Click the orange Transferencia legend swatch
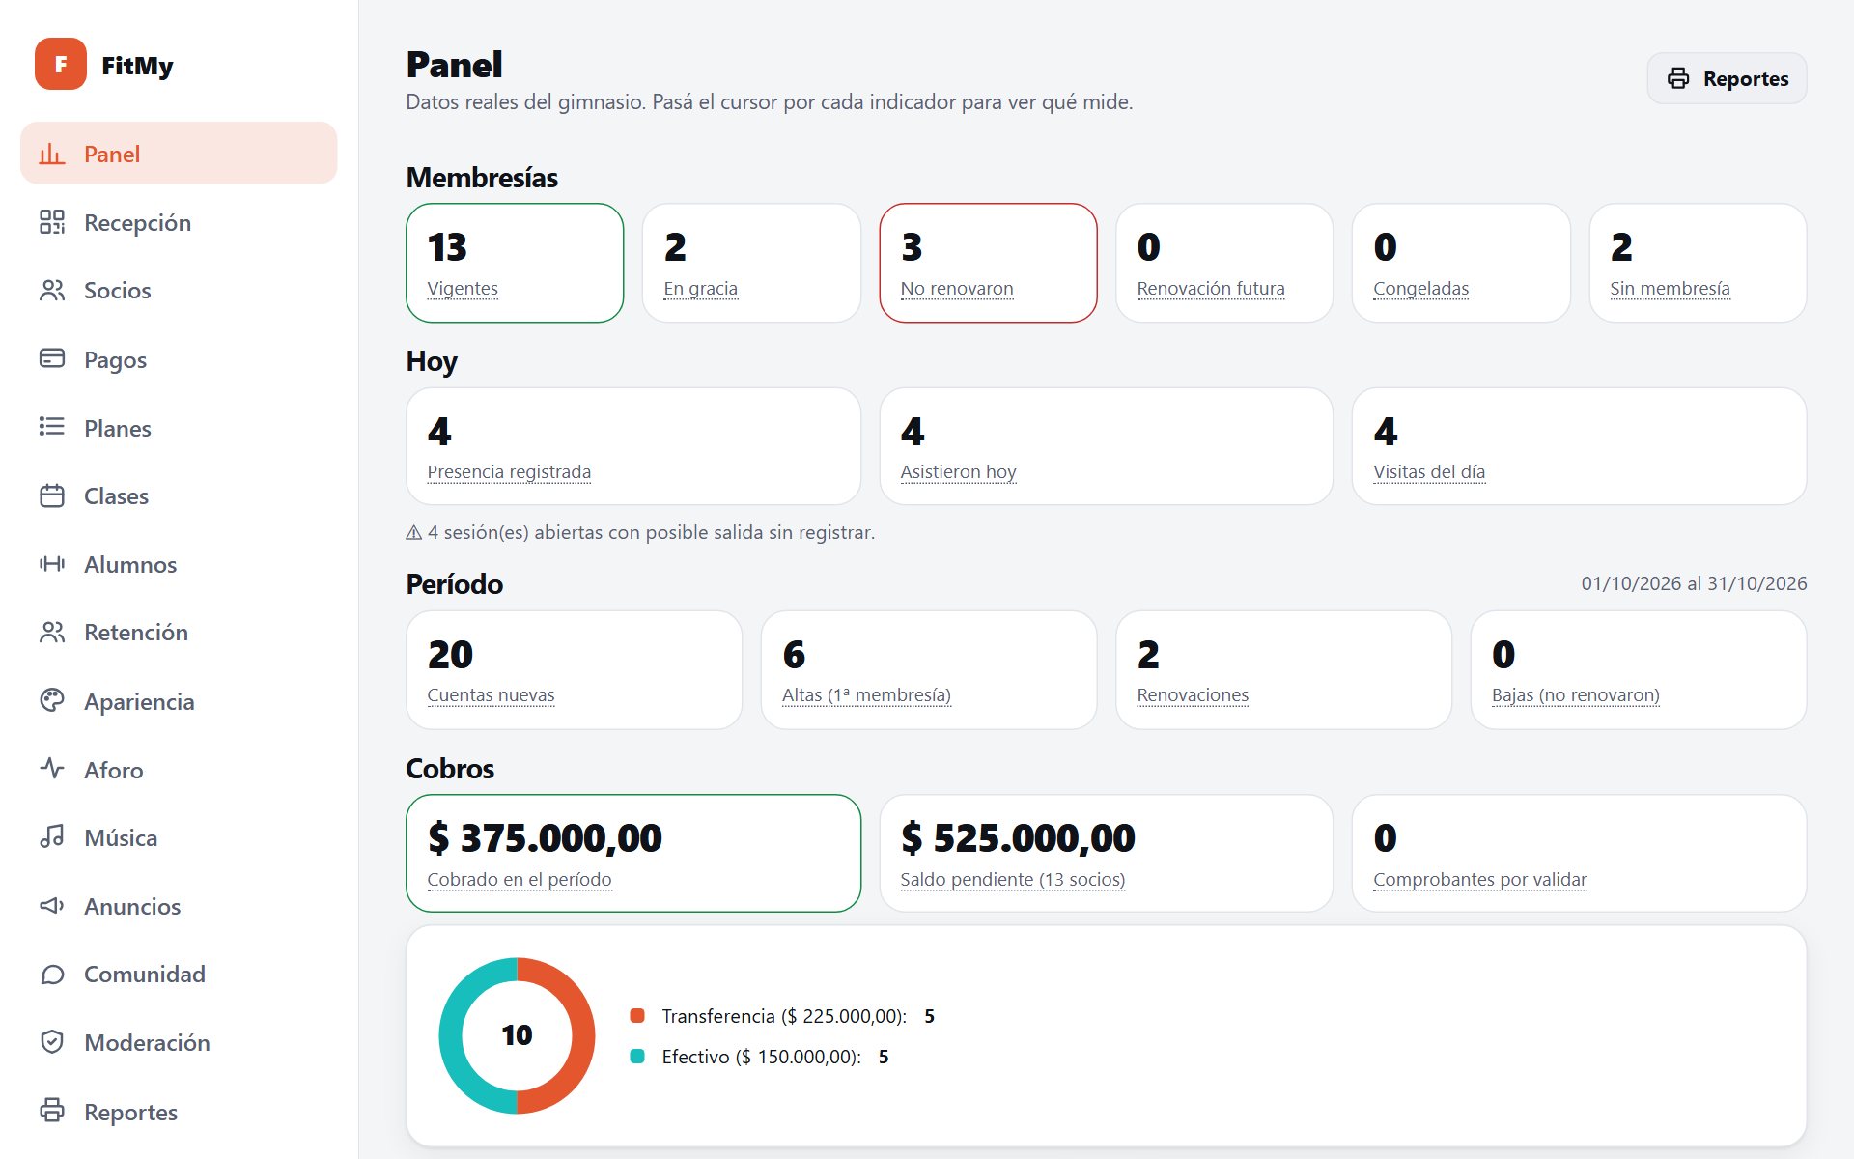The width and height of the screenshot is (1854, 1159). click(637, 1015)
